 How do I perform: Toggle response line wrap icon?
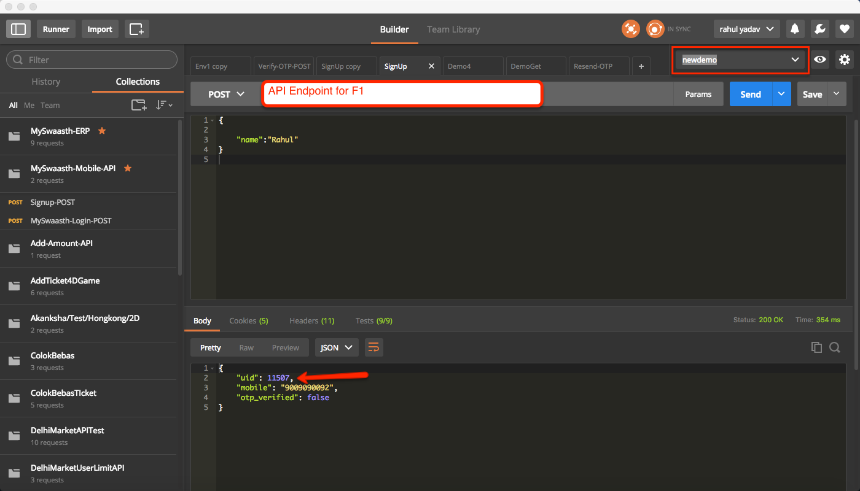[373, 347]
